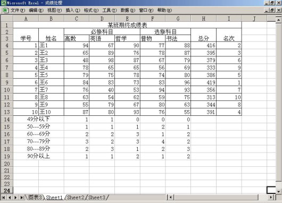Switch to the Sheet2 tab
This screenshot has height=203, width=282.
click(x=76, y=197)
